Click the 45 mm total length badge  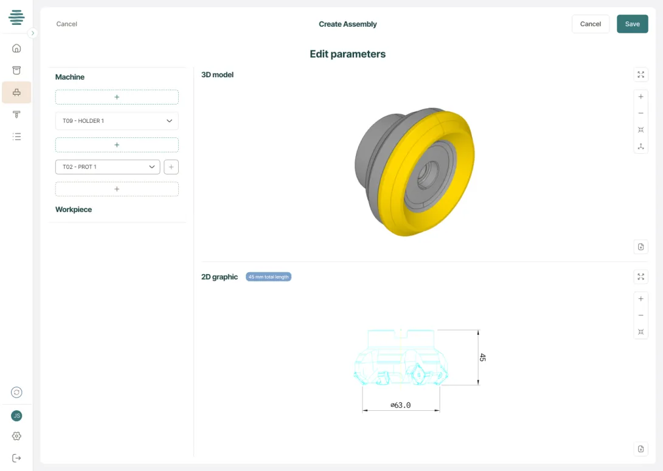268,277
